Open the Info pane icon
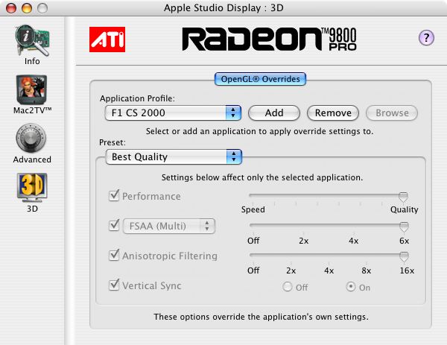Viewport: 447px width, 345px height. (32, 41)
